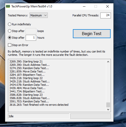Select log line "Starting loop 21"
126x127 pixels.
[26, 61]
